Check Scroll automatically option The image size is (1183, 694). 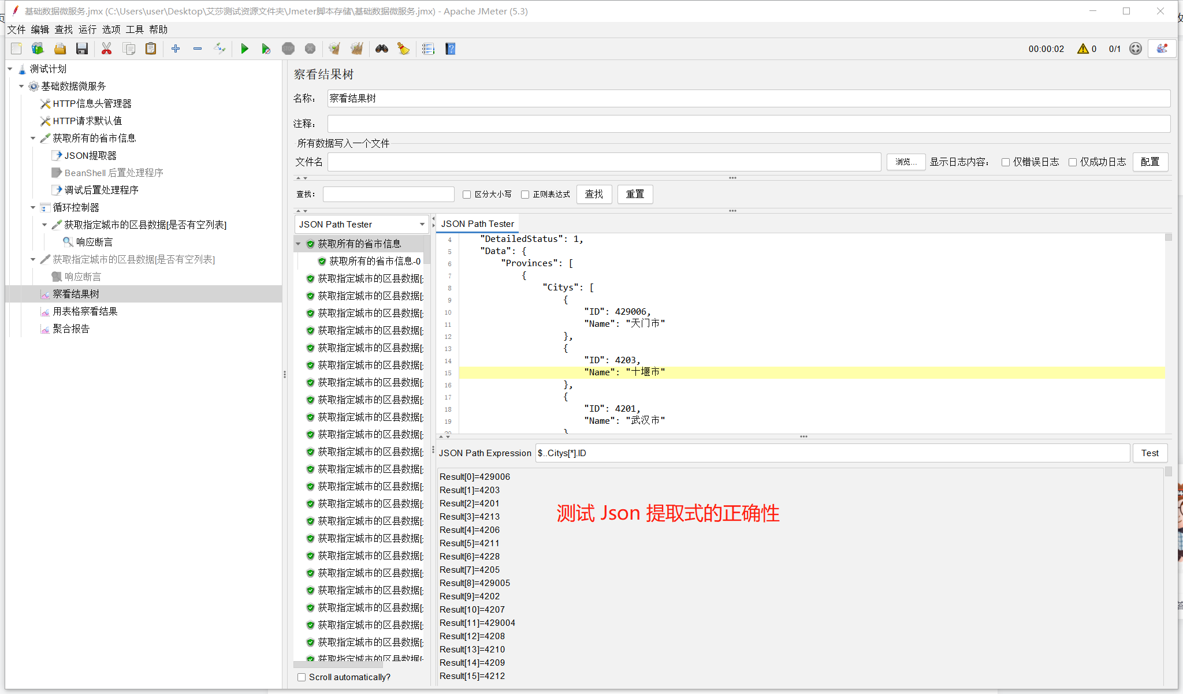[302, 677]
